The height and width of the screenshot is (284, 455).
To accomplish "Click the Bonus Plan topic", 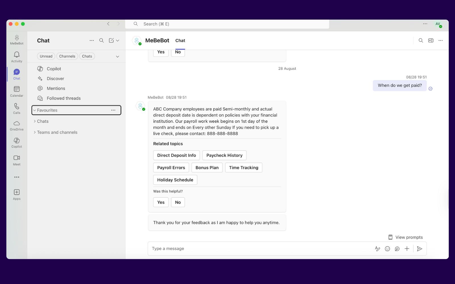I will [207, 168].
